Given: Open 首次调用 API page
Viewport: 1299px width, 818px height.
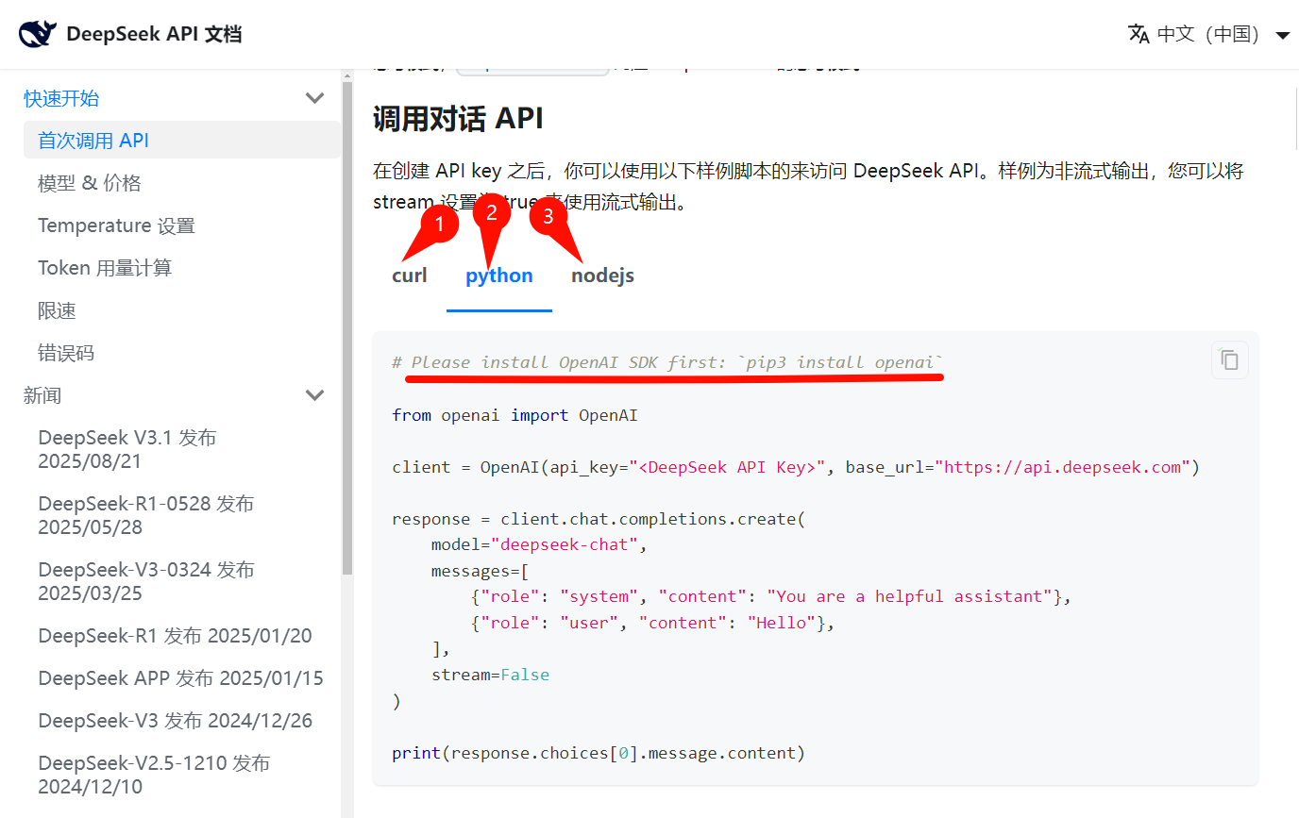Looking at the screenshot, I should point(182,141).
